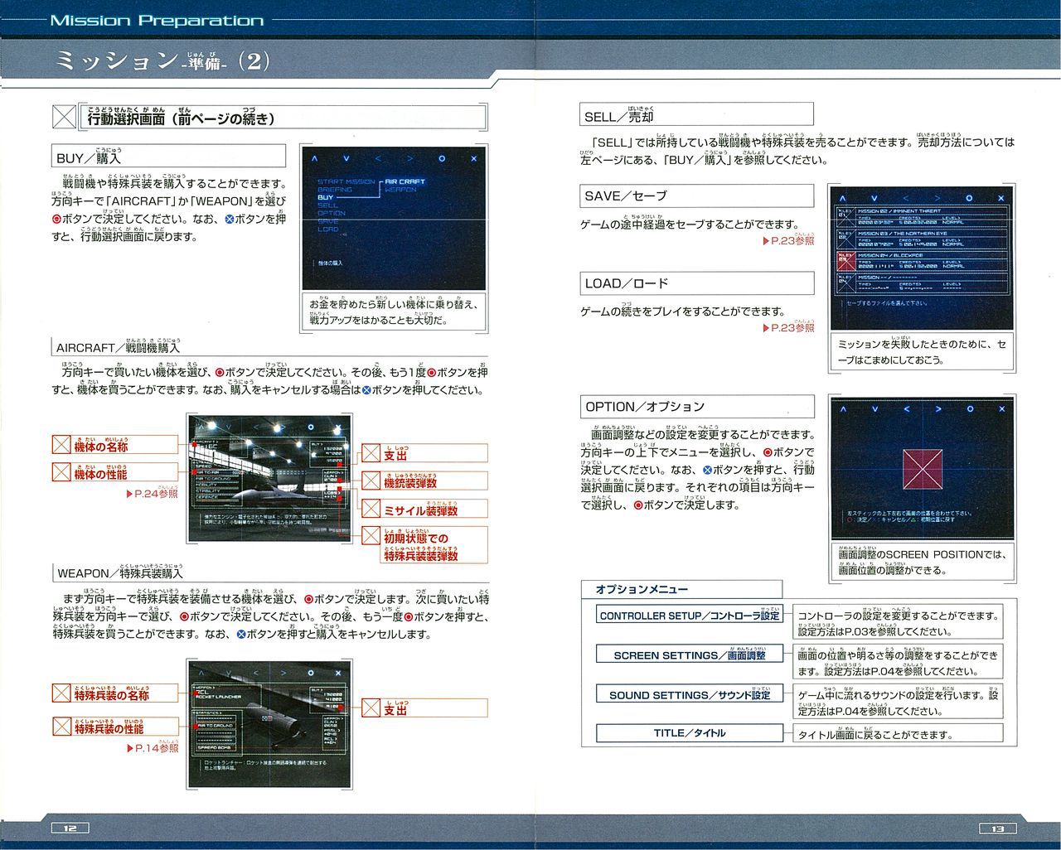
Task: Click the SOUND SETTINGS／サウンド設定 box
Action: 690,694
